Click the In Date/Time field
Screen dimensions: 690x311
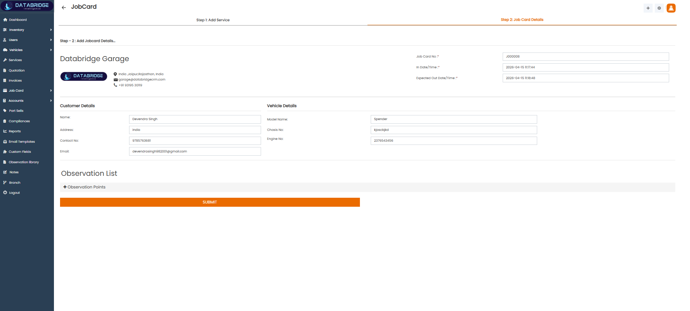586,67
